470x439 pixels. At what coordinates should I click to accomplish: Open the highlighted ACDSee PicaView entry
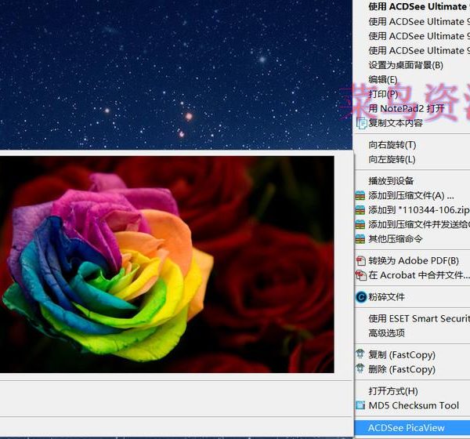[406, 428]
